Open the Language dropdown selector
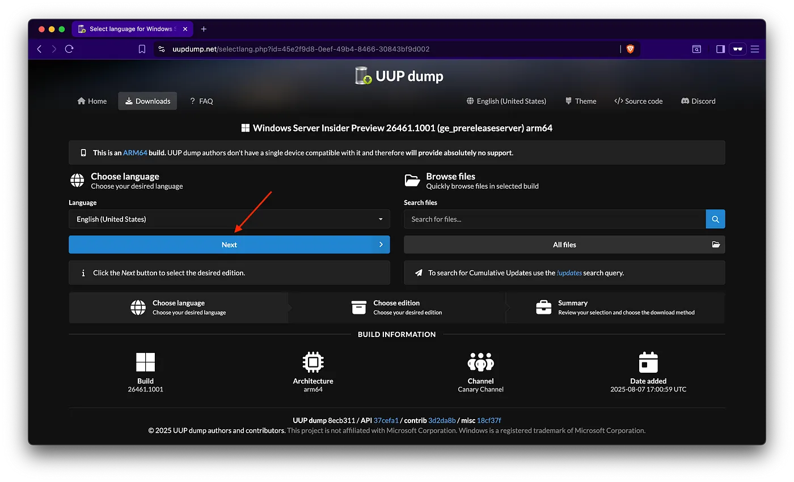Viewport: 794px width, 482px height. coord(229,219)
